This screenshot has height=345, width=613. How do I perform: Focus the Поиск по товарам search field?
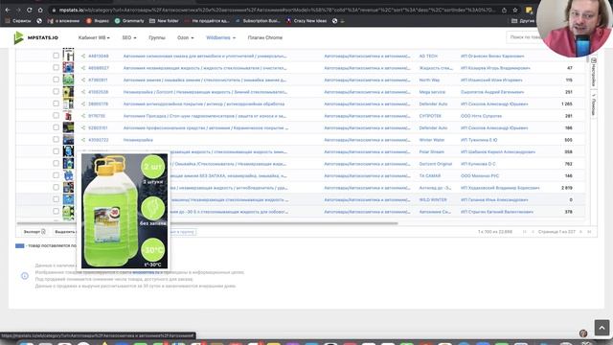[524, 37]
